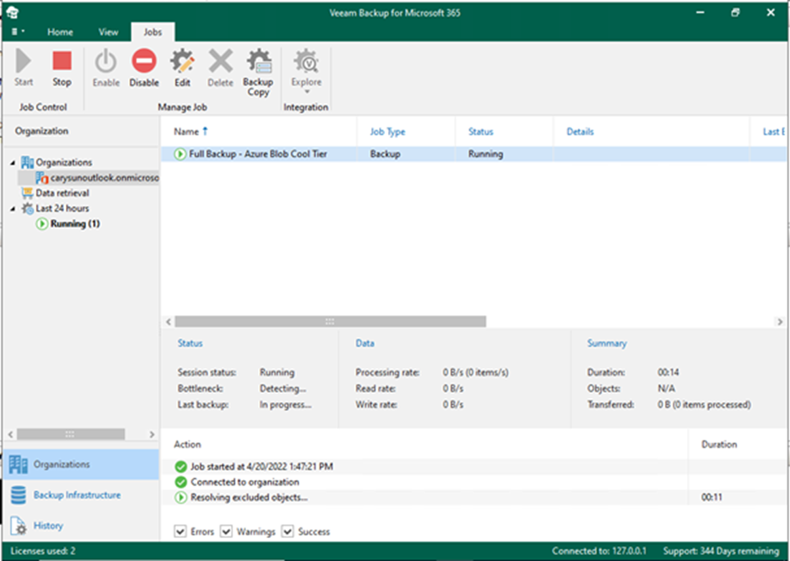Click the Duration column header in log
The width and height of the screenshot is (790, 561).
(x=719, y=444)
